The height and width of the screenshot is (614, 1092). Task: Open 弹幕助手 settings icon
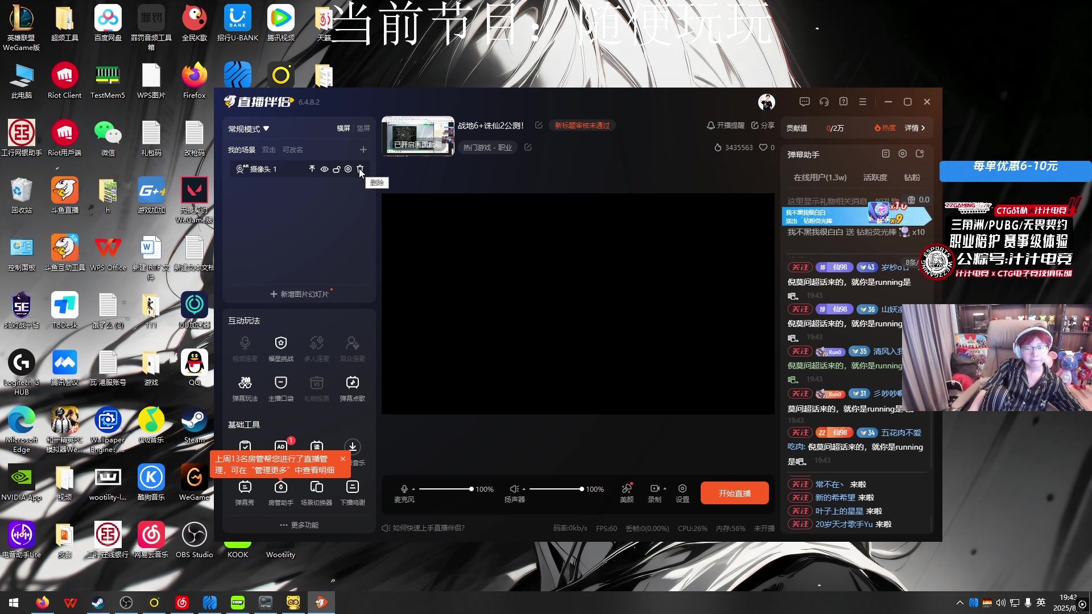pos(903,153)
